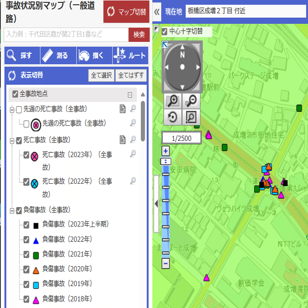308x308 pixels.
Task: Click the 全てはずす deselect-all button
Action: [131, 75]
